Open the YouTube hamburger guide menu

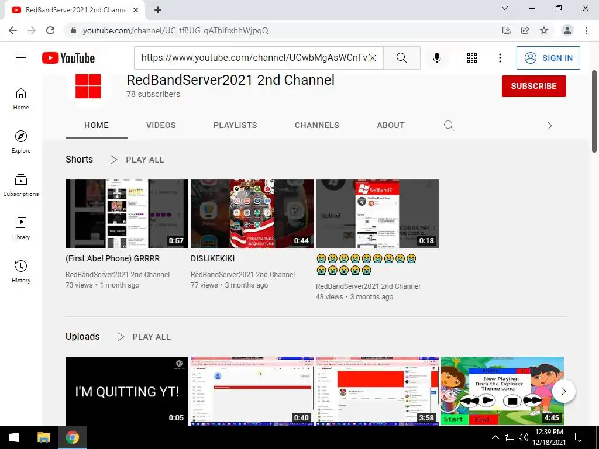[21, 58]
